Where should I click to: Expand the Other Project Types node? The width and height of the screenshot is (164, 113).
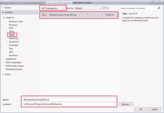click(4, 66)
